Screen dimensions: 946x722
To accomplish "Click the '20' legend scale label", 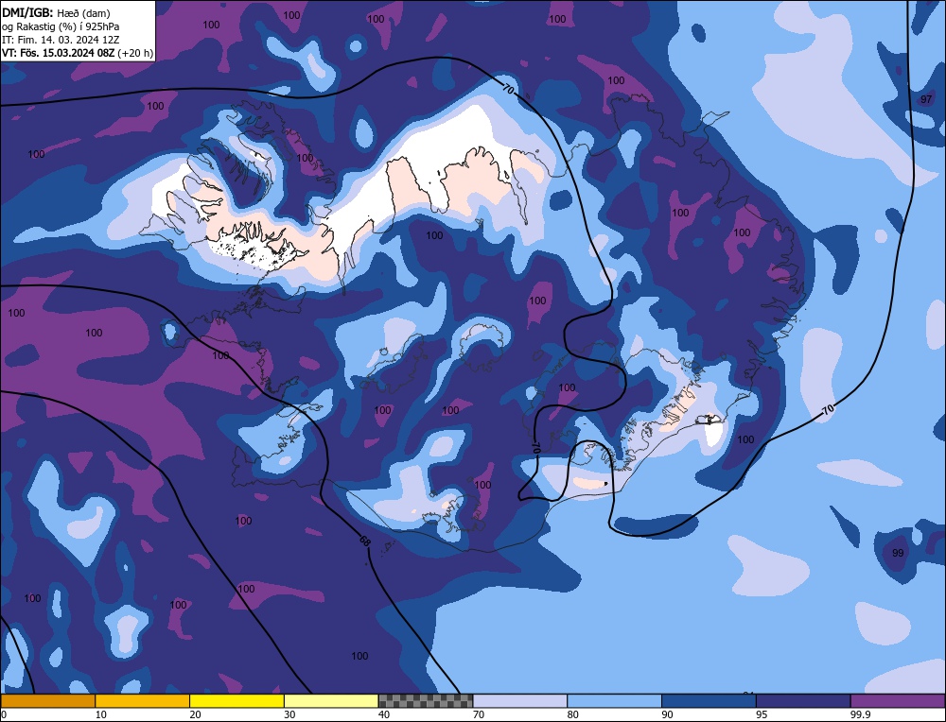I will tap(196, 714).
